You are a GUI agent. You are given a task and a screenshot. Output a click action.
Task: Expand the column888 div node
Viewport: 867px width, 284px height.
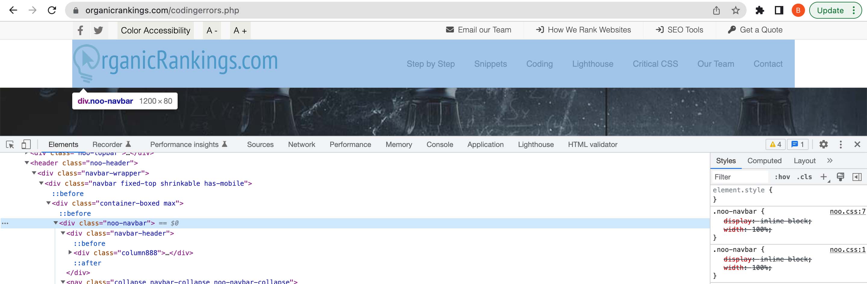click(70, 252)
